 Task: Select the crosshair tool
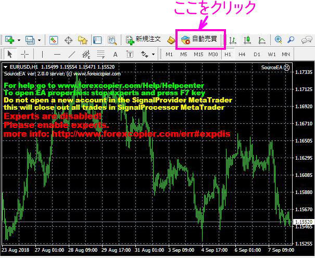click(25, 54)
